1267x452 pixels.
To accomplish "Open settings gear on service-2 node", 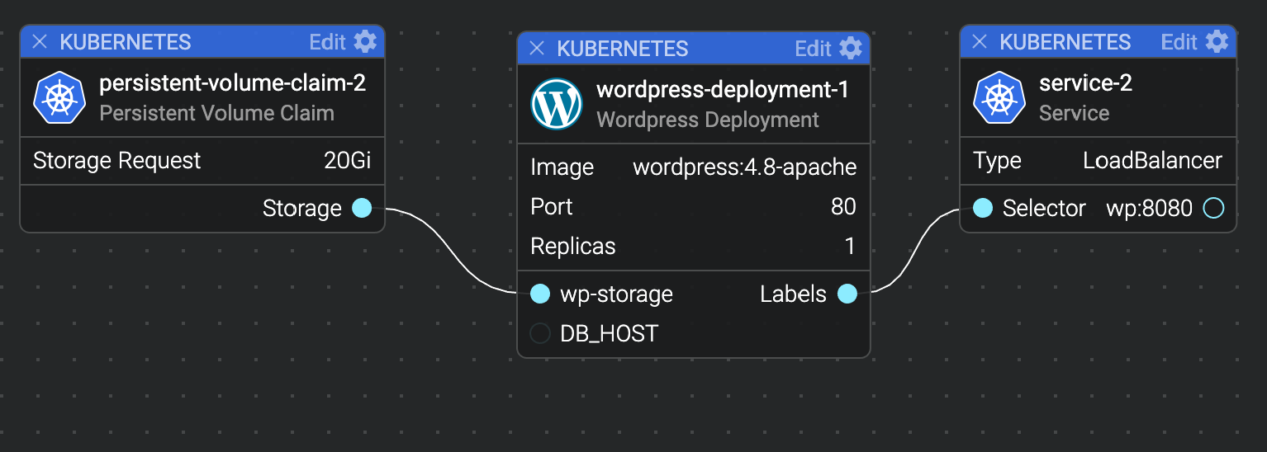I will [1217, 41].
